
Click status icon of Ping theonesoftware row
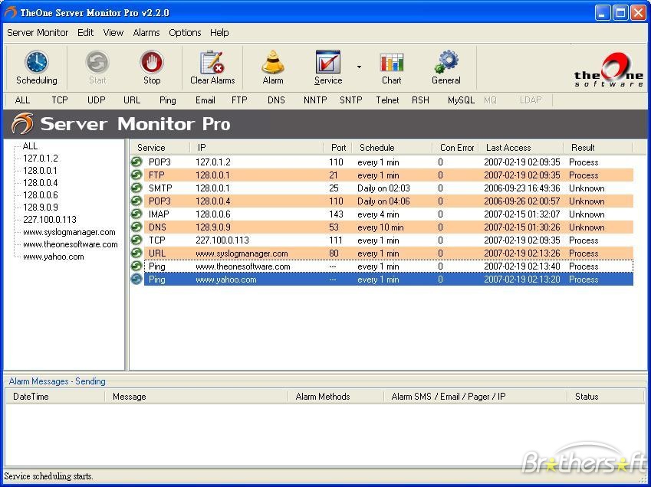136,266
